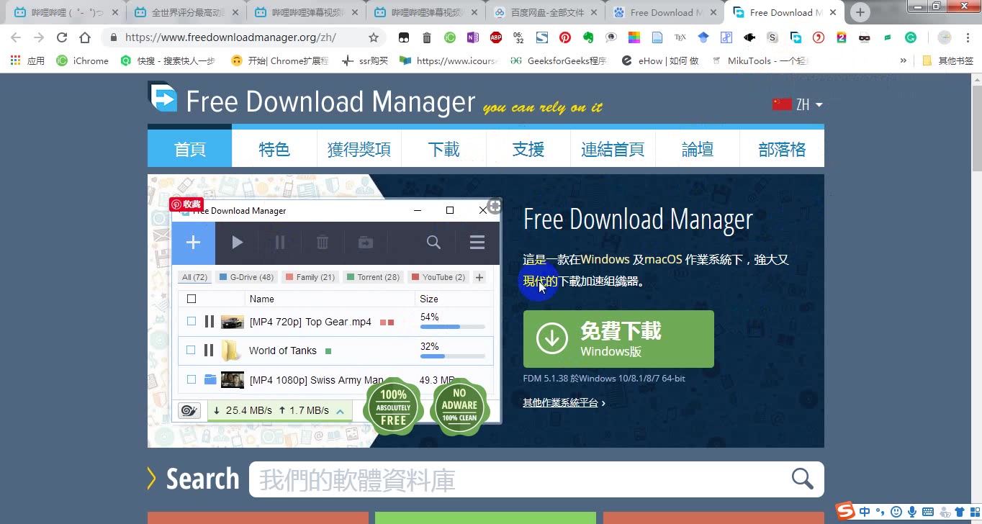Image resolution: width=982 pixels, height=524 pixels.
Task: Select the 特色 navigation tab
Action: tap(274, 149)
